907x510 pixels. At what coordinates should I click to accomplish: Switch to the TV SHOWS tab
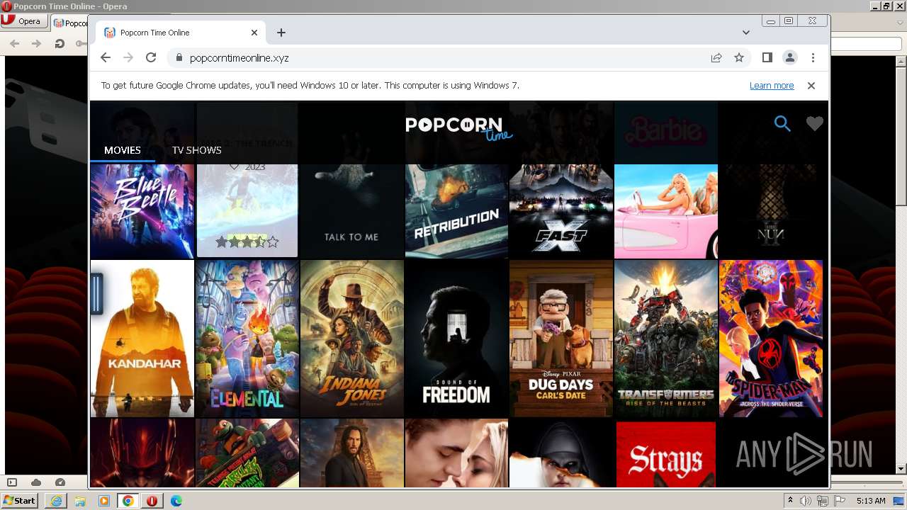click(x=197, y=150)
